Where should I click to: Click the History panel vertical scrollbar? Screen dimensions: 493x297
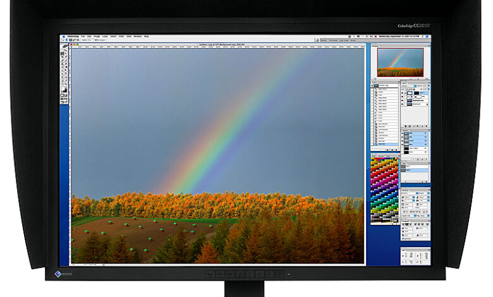(x=399, y=116)
